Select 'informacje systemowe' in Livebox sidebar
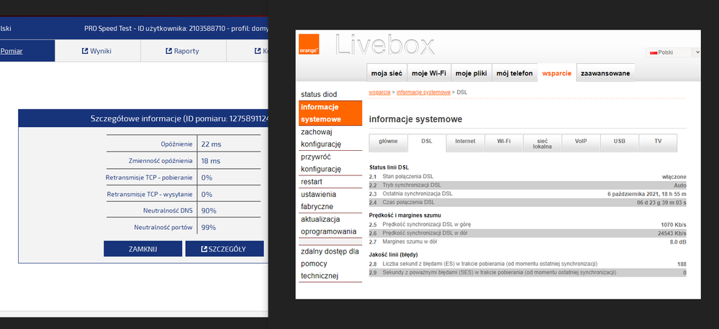This screenshot has height=329, width=719. pyautogui.click(x=330, y=113)
